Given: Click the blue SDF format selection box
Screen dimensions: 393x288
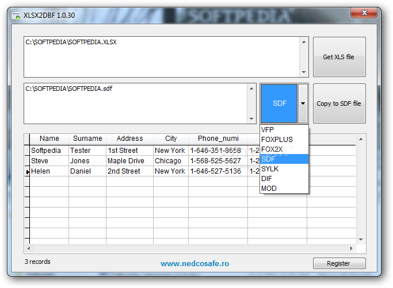Looking at the screenshot, I should (x=279, y=103).
